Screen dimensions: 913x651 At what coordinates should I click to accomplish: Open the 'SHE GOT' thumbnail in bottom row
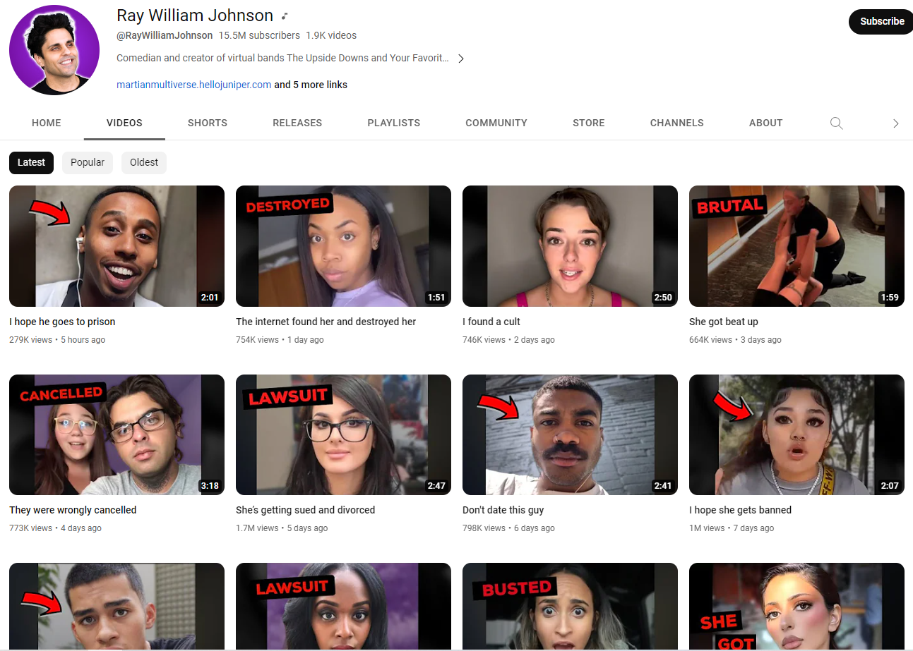pyautogui.click(x=796, y=607)
